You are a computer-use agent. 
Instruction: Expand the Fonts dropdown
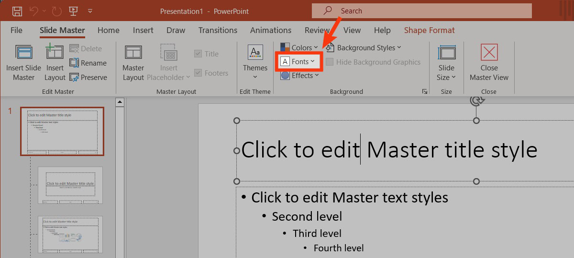coord(299,62)
